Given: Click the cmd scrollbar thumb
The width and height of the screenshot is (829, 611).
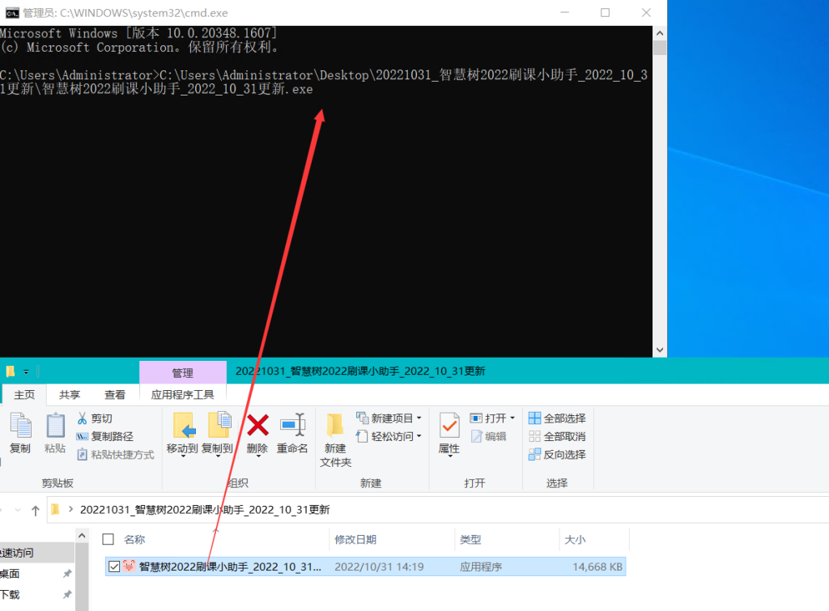Looking at the screenshot, I should [x=660, y=48].
